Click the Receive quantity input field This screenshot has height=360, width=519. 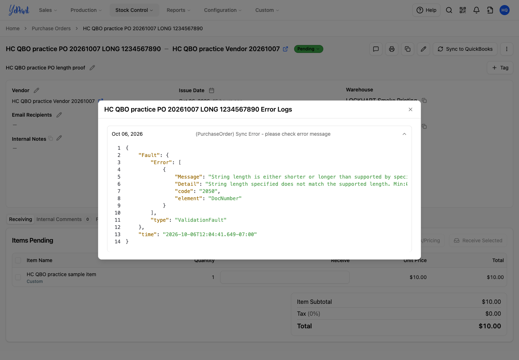[x=285, y=277]
